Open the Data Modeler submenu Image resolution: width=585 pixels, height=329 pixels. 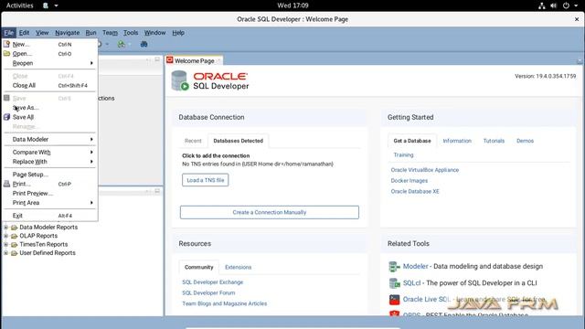49,139
